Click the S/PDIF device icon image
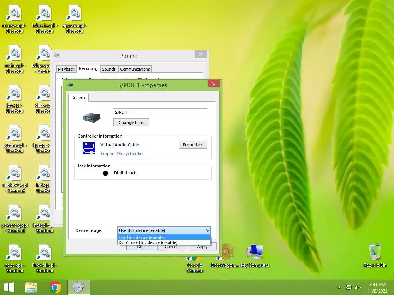The width and height of the screenshot is (394, 295). (x=92, y=118)
